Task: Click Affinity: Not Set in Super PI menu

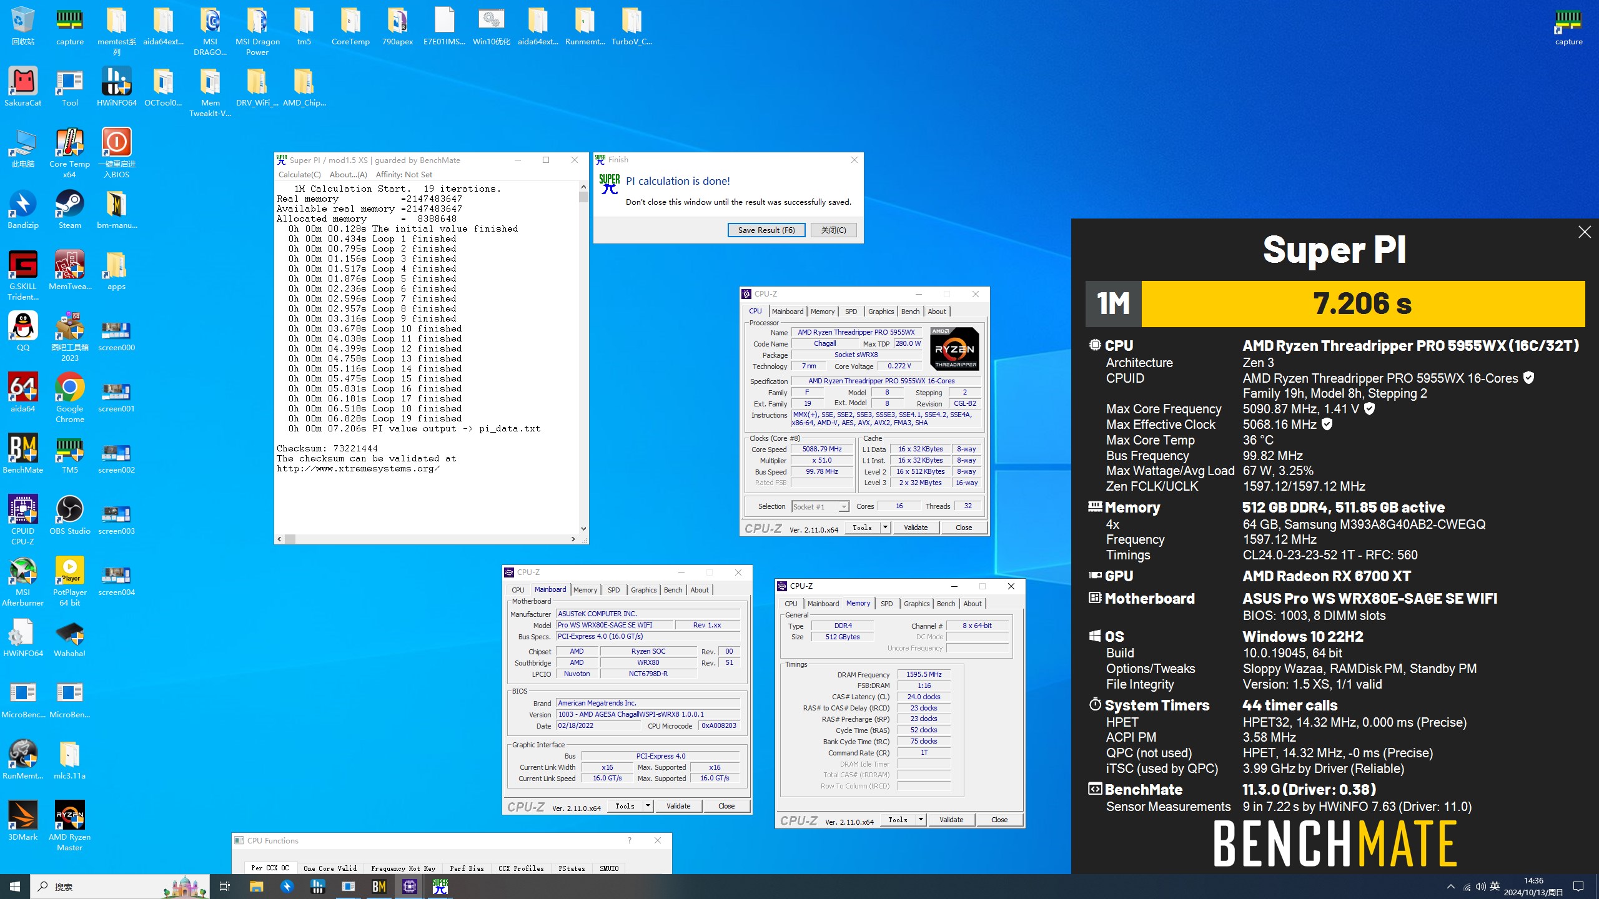Action: [404, 175]
